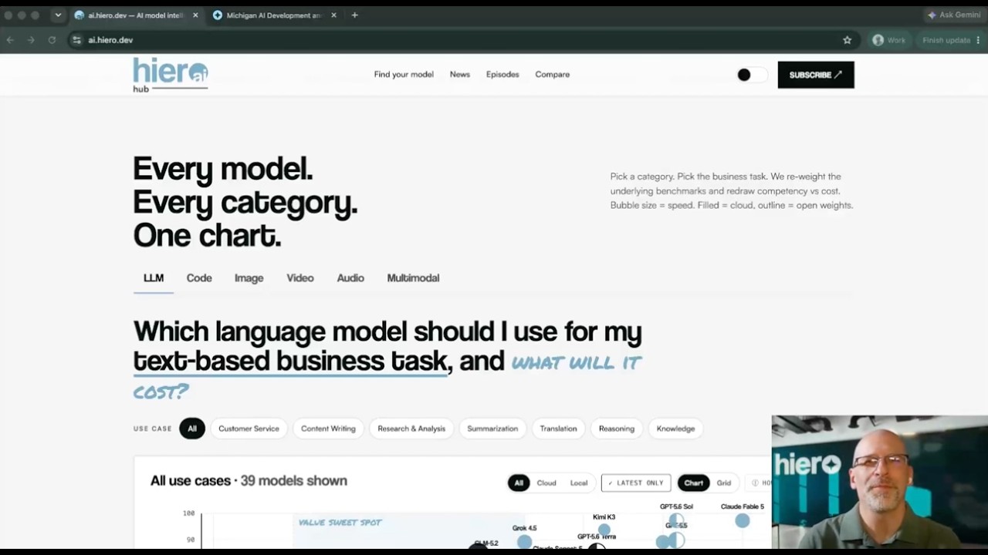Switch to Grid view

tap(724, 483)
